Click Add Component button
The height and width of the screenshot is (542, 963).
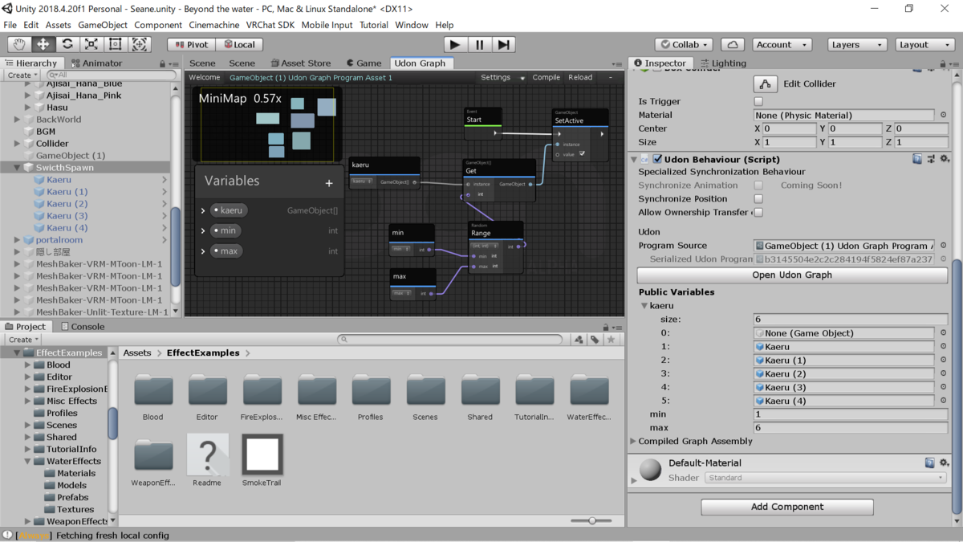[x=787, y=507]
